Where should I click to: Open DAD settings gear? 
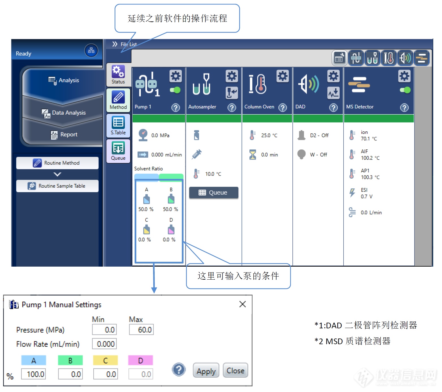[x=333, y=76]
